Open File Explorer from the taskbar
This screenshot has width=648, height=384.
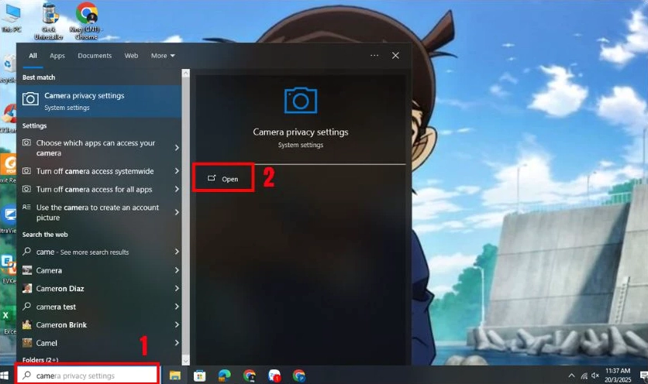[x=175, y=375]
